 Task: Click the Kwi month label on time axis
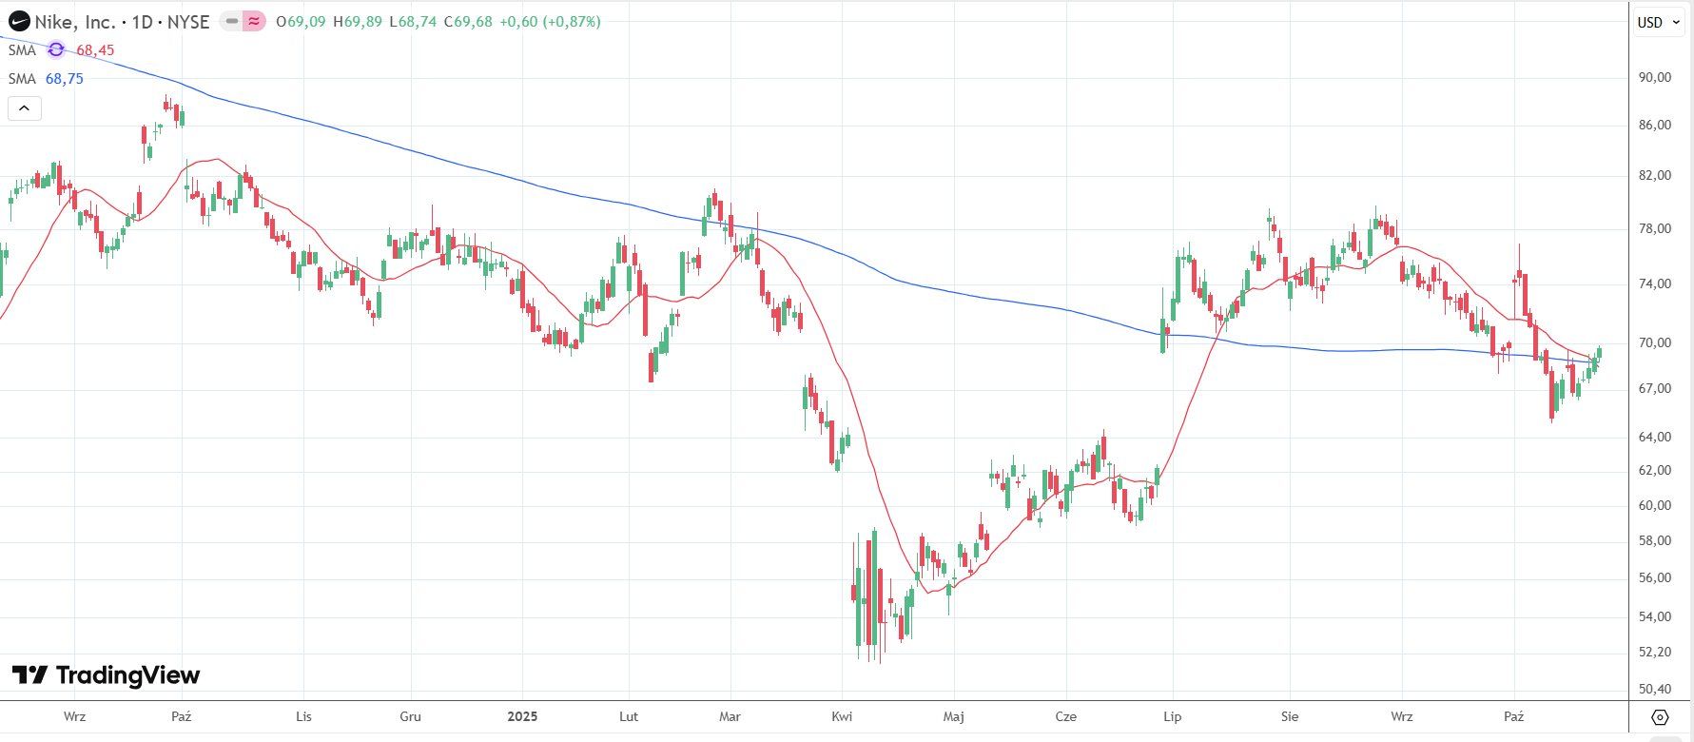842,716
